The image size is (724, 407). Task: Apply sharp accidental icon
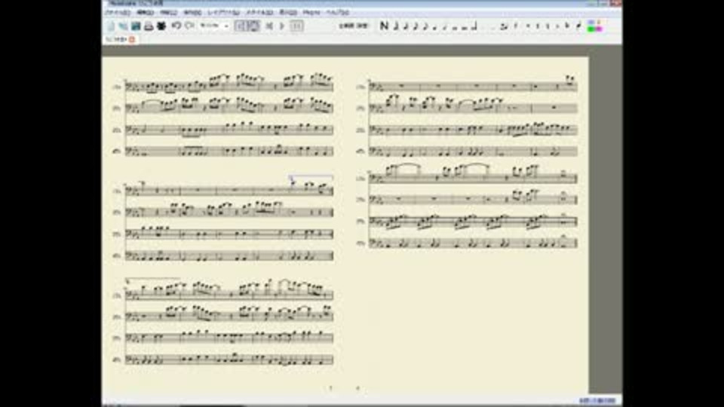point(538,26)
